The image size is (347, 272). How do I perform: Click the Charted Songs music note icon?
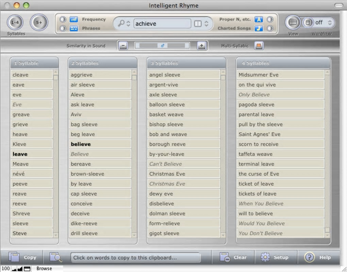click(259, 28)
